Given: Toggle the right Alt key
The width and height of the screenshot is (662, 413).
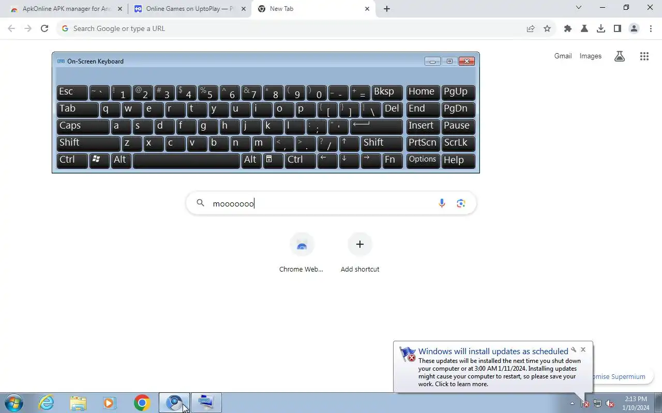Looking at the screenshot, I should (x=251, y=160).
